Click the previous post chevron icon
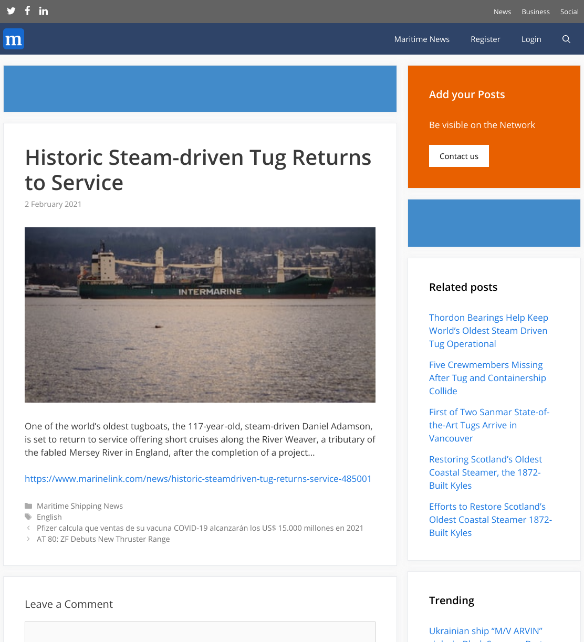 click(x=28, y=528)
